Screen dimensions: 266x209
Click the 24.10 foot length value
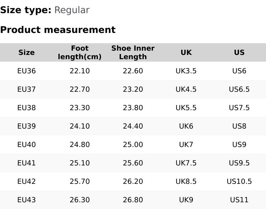coord(80,126)
